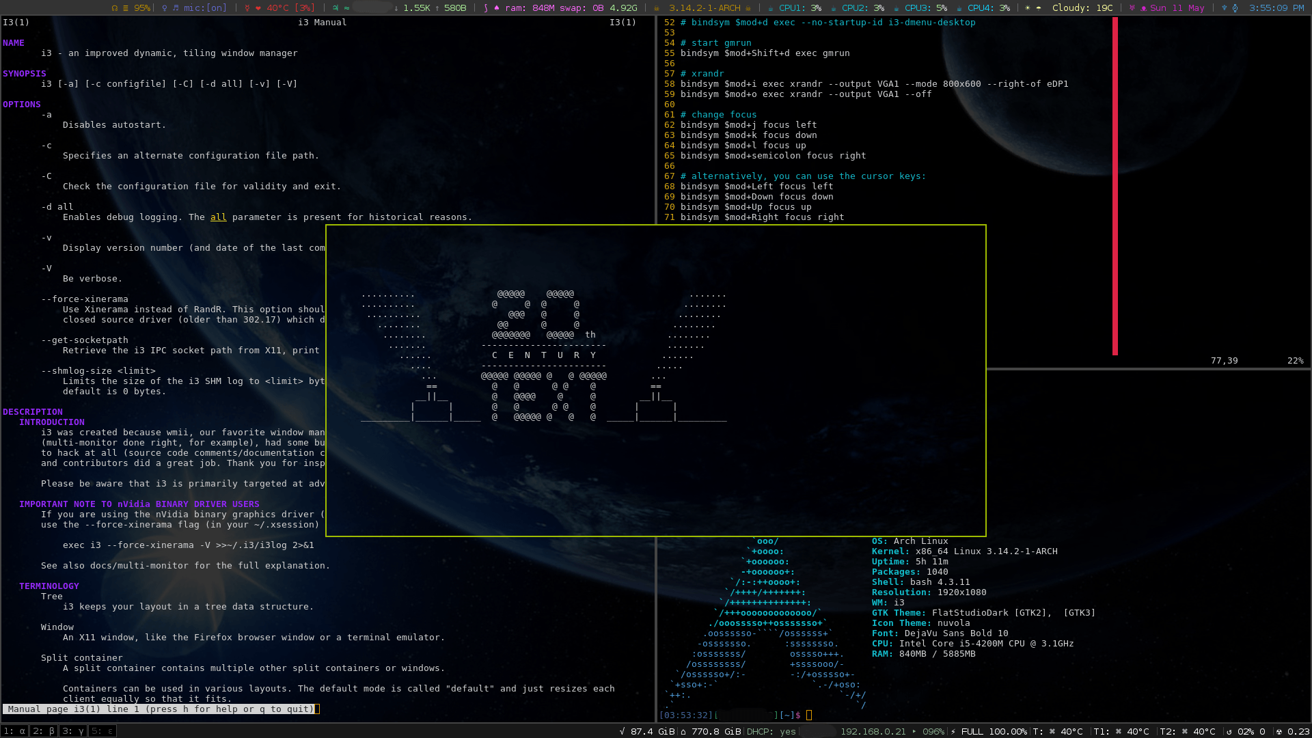Click the Cloudy: 19C weather text
The height and width of the screenshot is (738, 1312).
[x=1082, y=8]
